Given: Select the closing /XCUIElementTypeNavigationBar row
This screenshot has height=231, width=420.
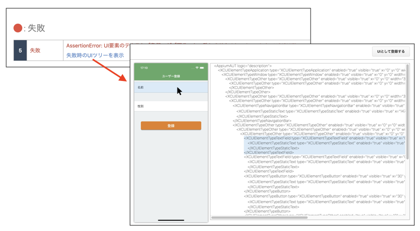Looking at the screenshot, I should (x=262, y=121).
